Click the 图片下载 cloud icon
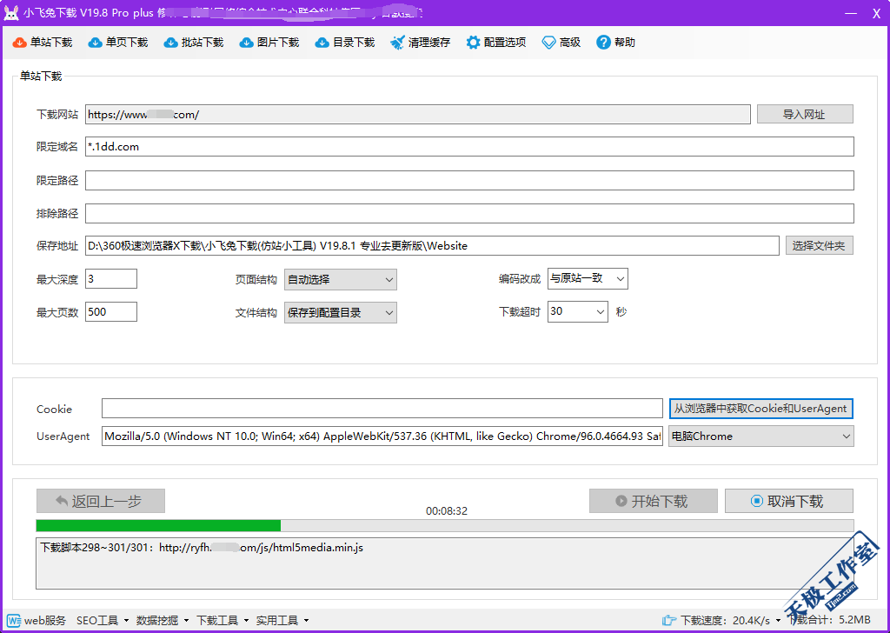This screenshot has height=633, width=890. point(246,43)
